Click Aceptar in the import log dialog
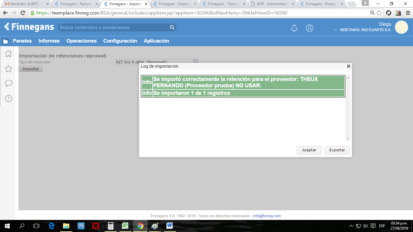The image size is (413, 232). pyautogui.click(x=309, y=150)
